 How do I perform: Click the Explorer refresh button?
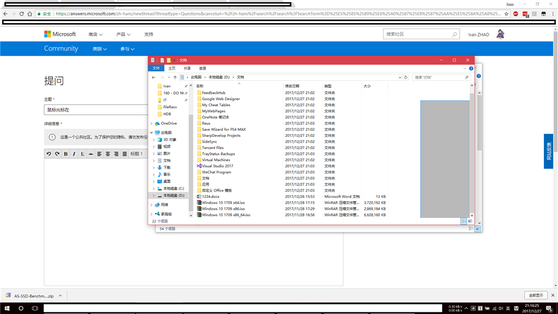point(405,77)
